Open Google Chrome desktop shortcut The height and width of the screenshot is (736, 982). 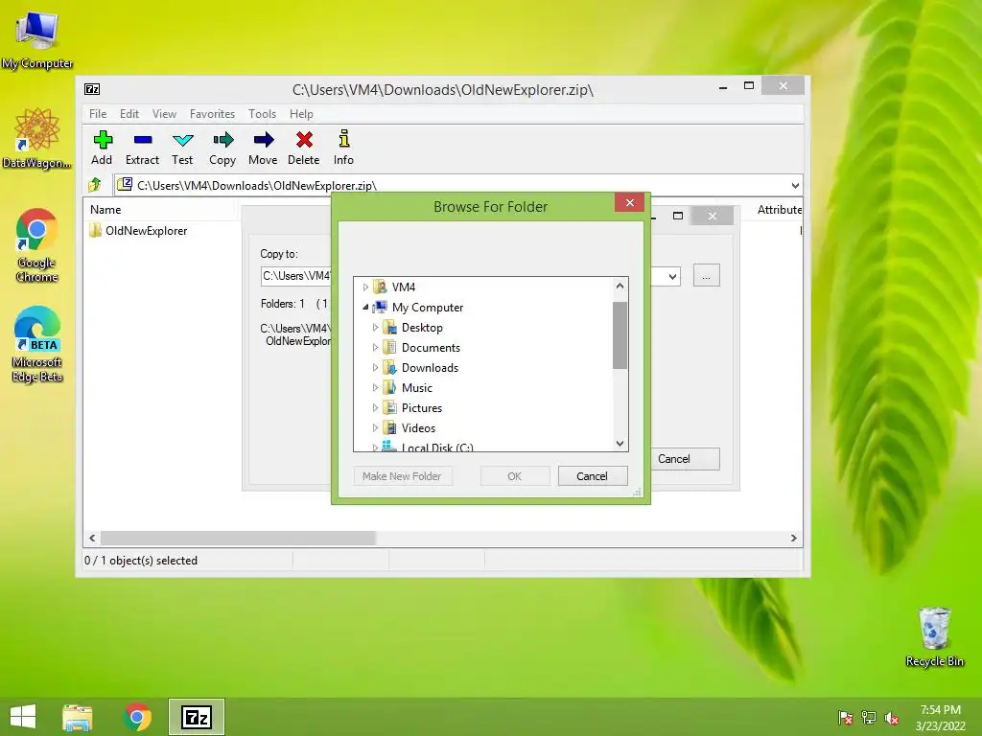pyautogui.click(x=37, y=244)
